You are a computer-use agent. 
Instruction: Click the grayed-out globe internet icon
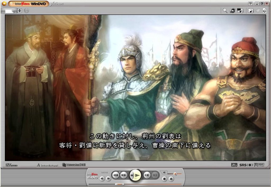click(26, 11)
